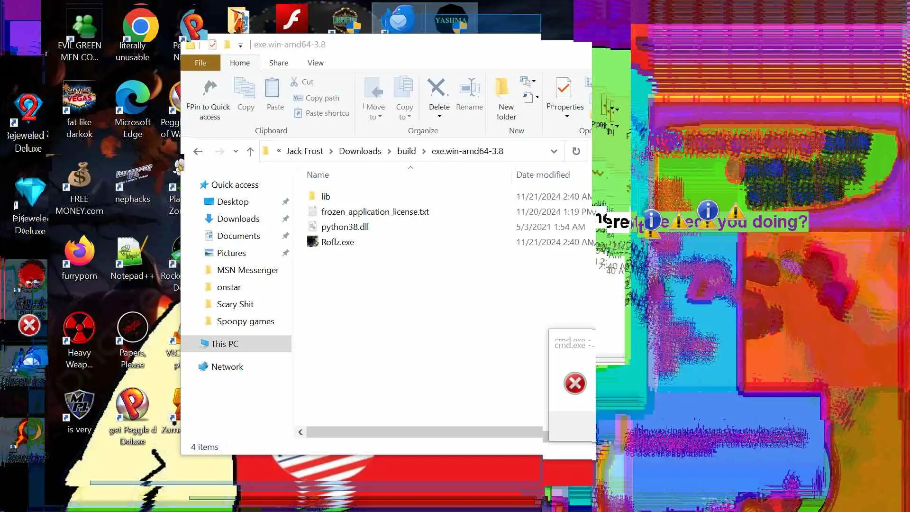Toggle the checkmark properties icon in title bar
910x512 pixels.
[212, 45]
